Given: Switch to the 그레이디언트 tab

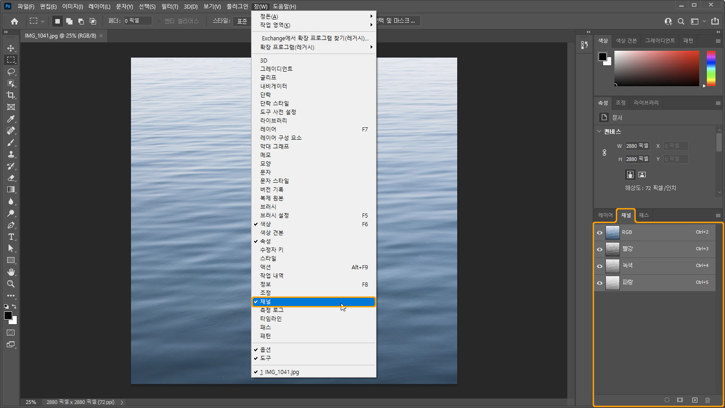Looking at the screenshot, I should pos(660,41).
